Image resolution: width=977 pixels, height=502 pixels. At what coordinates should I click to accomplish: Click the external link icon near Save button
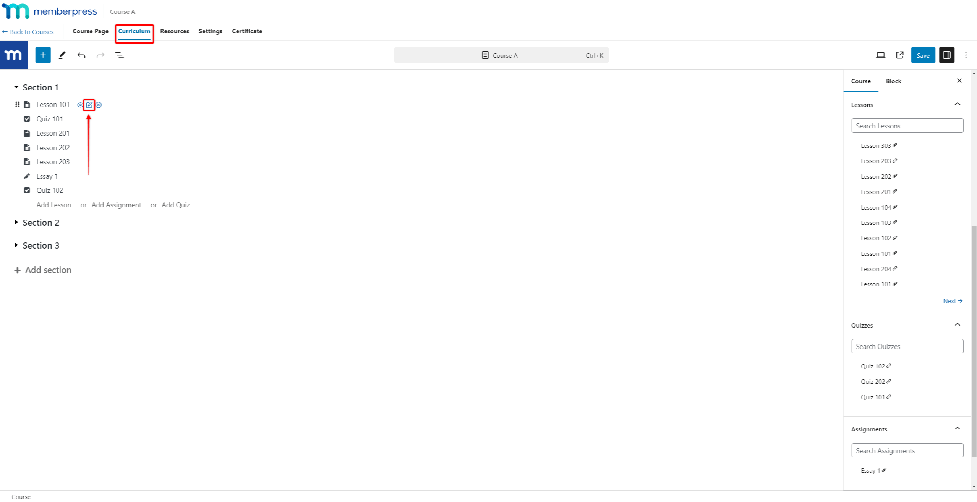coord(900,55)
